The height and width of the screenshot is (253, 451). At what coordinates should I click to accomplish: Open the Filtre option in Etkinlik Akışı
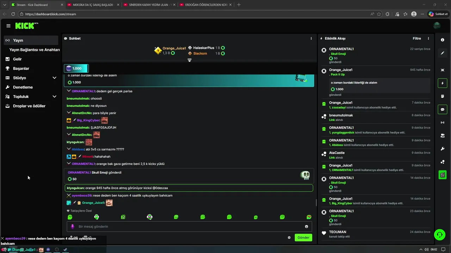(417, 38)
